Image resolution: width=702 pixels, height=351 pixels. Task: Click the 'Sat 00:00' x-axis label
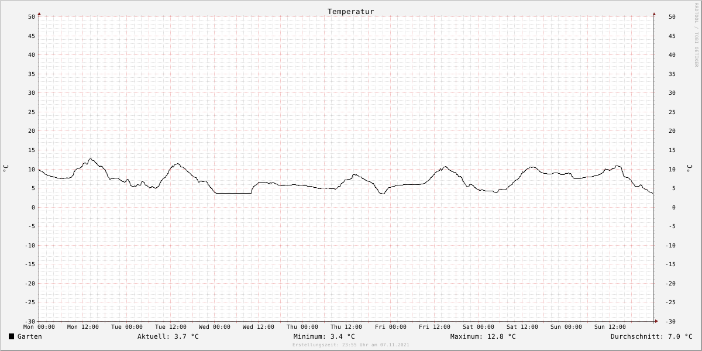pos(479,327)
